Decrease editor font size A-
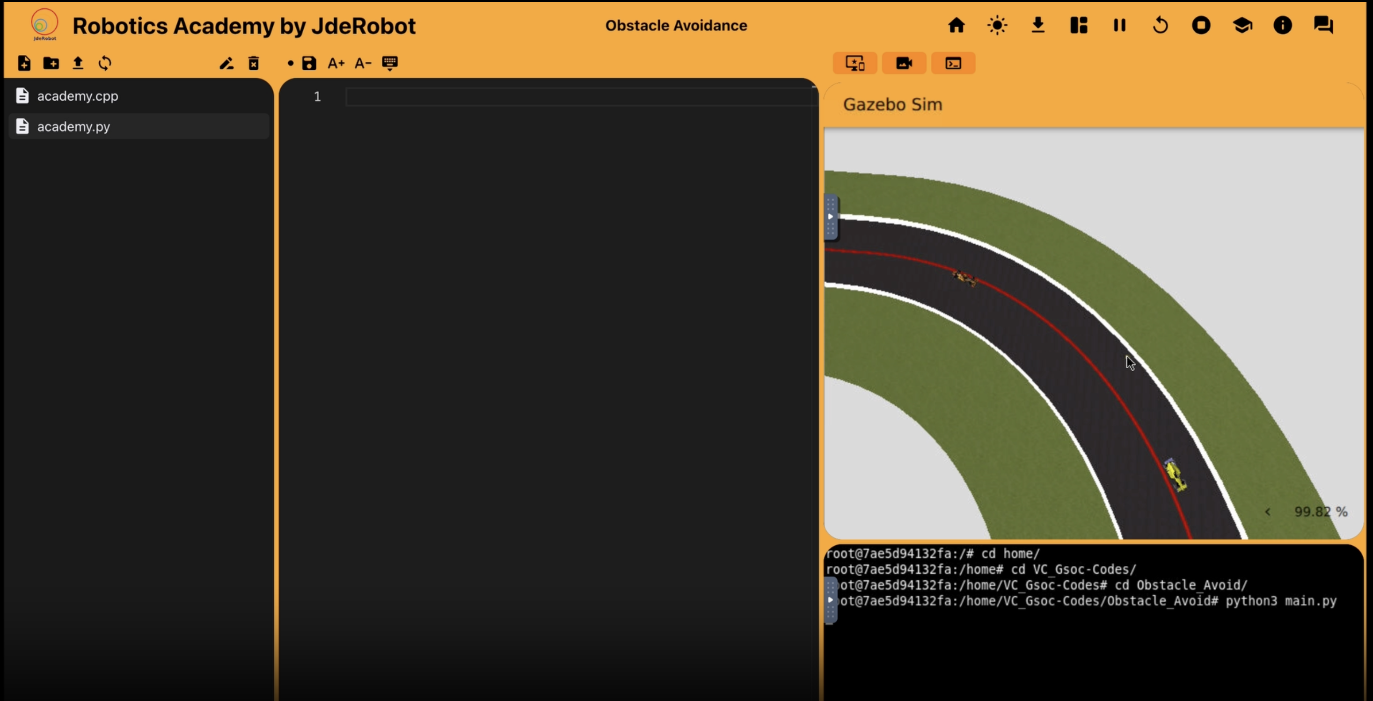This screenshot has width=1373, height=701. tap(363, 64)
